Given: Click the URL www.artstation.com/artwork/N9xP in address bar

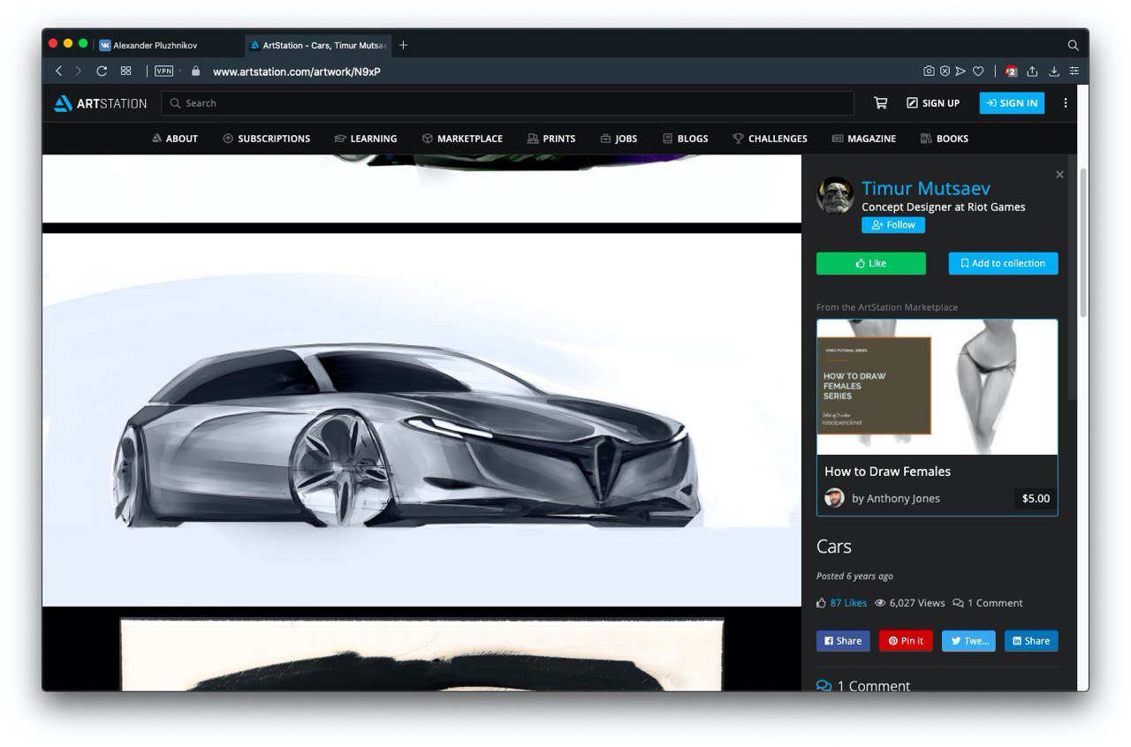Looking at the screenshot, I should pos(297,72).
